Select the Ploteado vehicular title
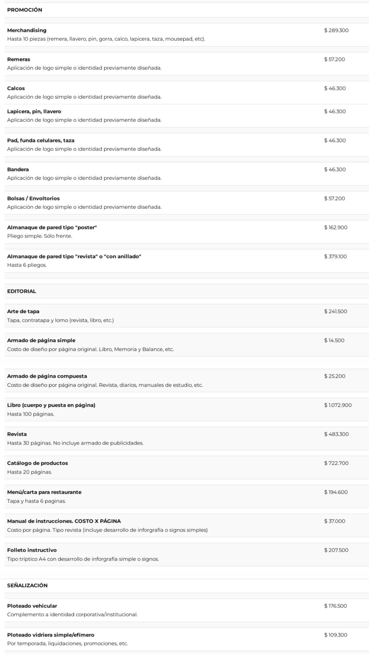 coord(32,606)
